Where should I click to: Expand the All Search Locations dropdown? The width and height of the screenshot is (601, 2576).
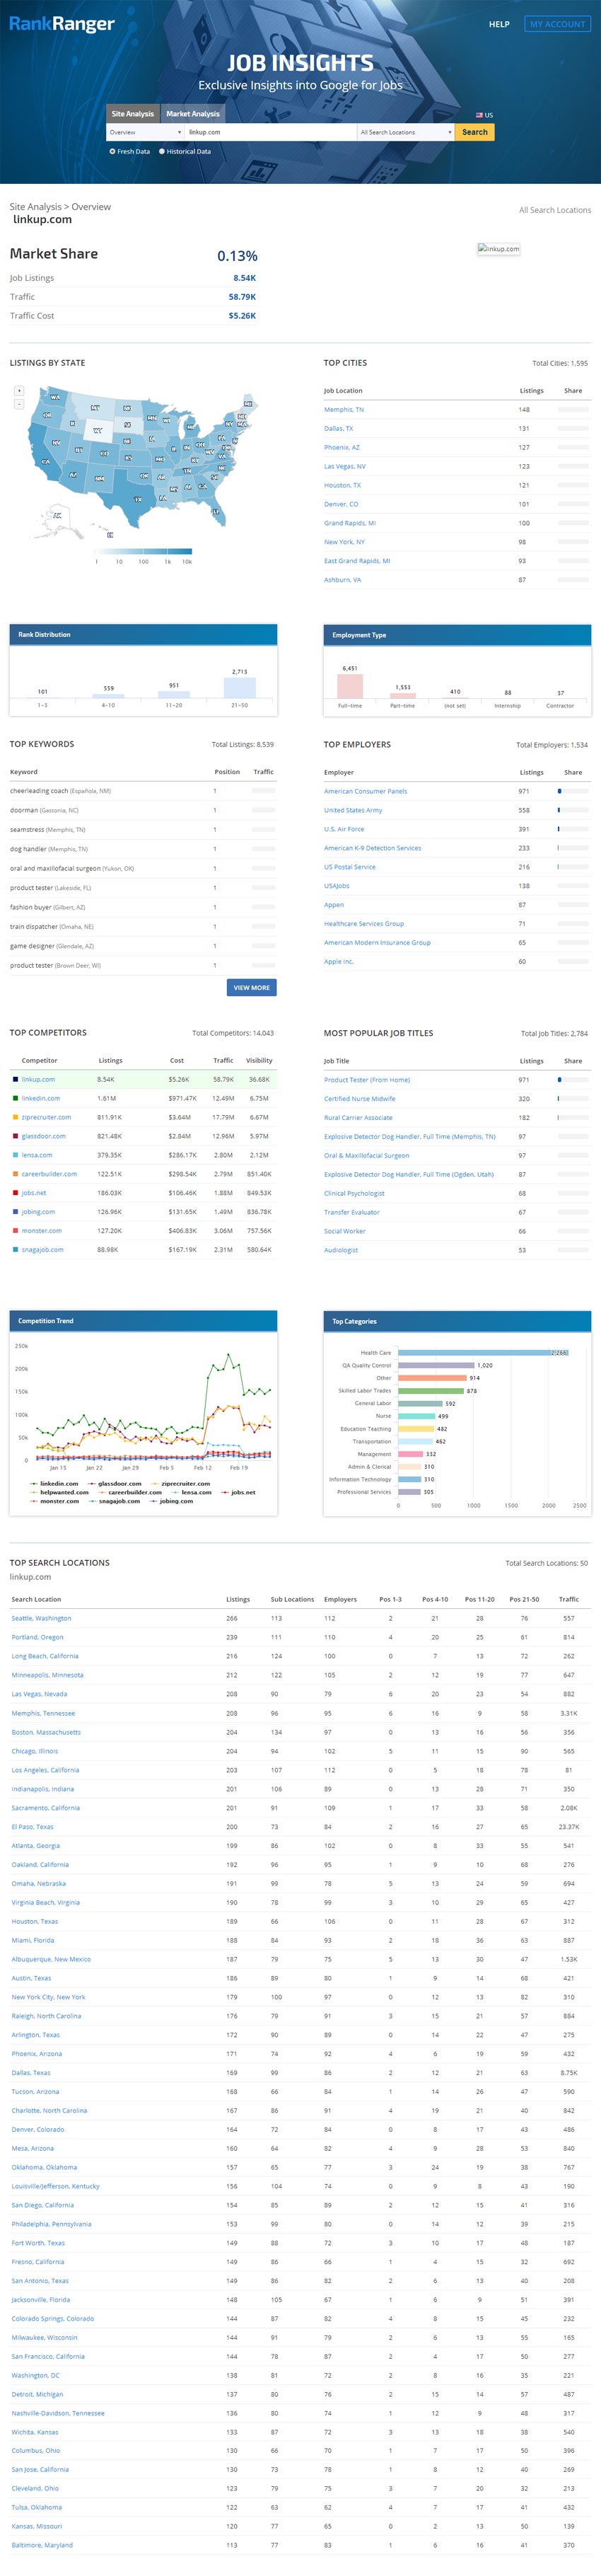405,132
